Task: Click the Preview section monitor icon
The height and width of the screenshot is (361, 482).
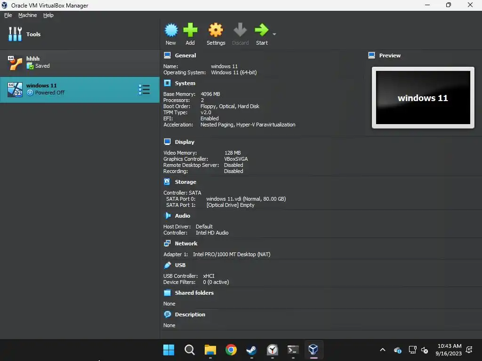Action: coord(371,55)
